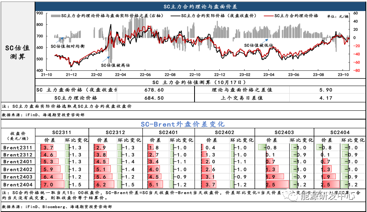The height and width of the screenshot is (212, 367).
Task: Click the note about SC主力合约夜盘收盘价
Action: point(67,106)
